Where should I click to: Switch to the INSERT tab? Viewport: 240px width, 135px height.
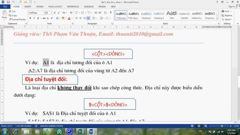[x=28, y=7]
